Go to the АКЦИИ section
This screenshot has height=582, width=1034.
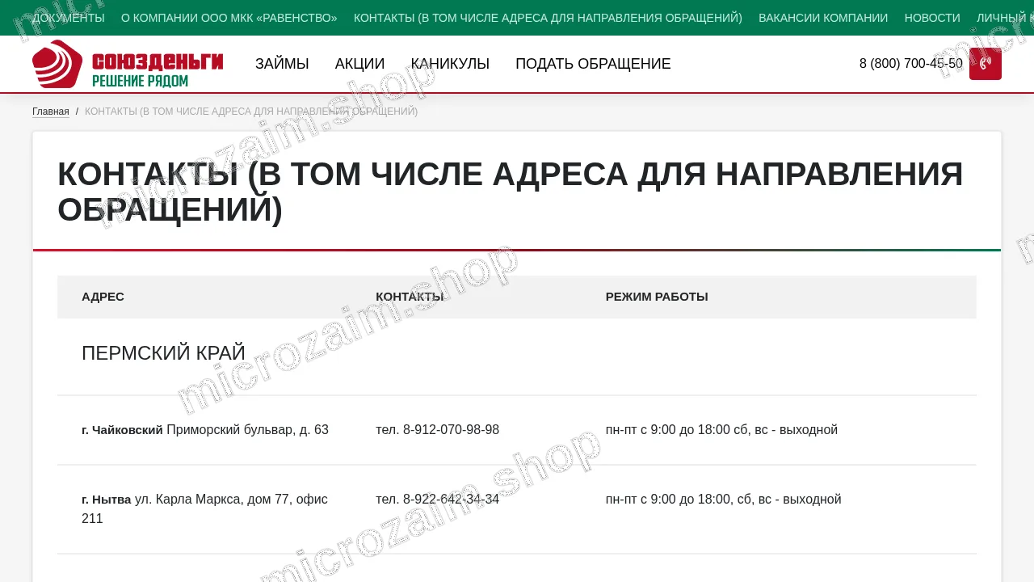[x=359, y=64]
